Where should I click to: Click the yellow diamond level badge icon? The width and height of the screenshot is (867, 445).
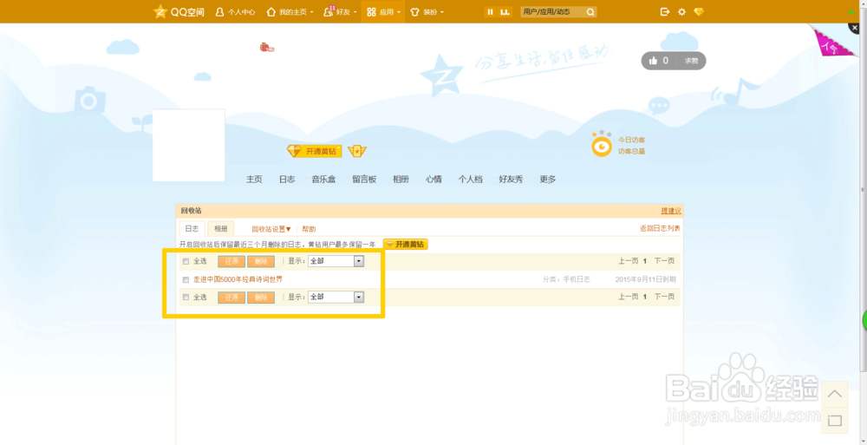coord(357,151)
